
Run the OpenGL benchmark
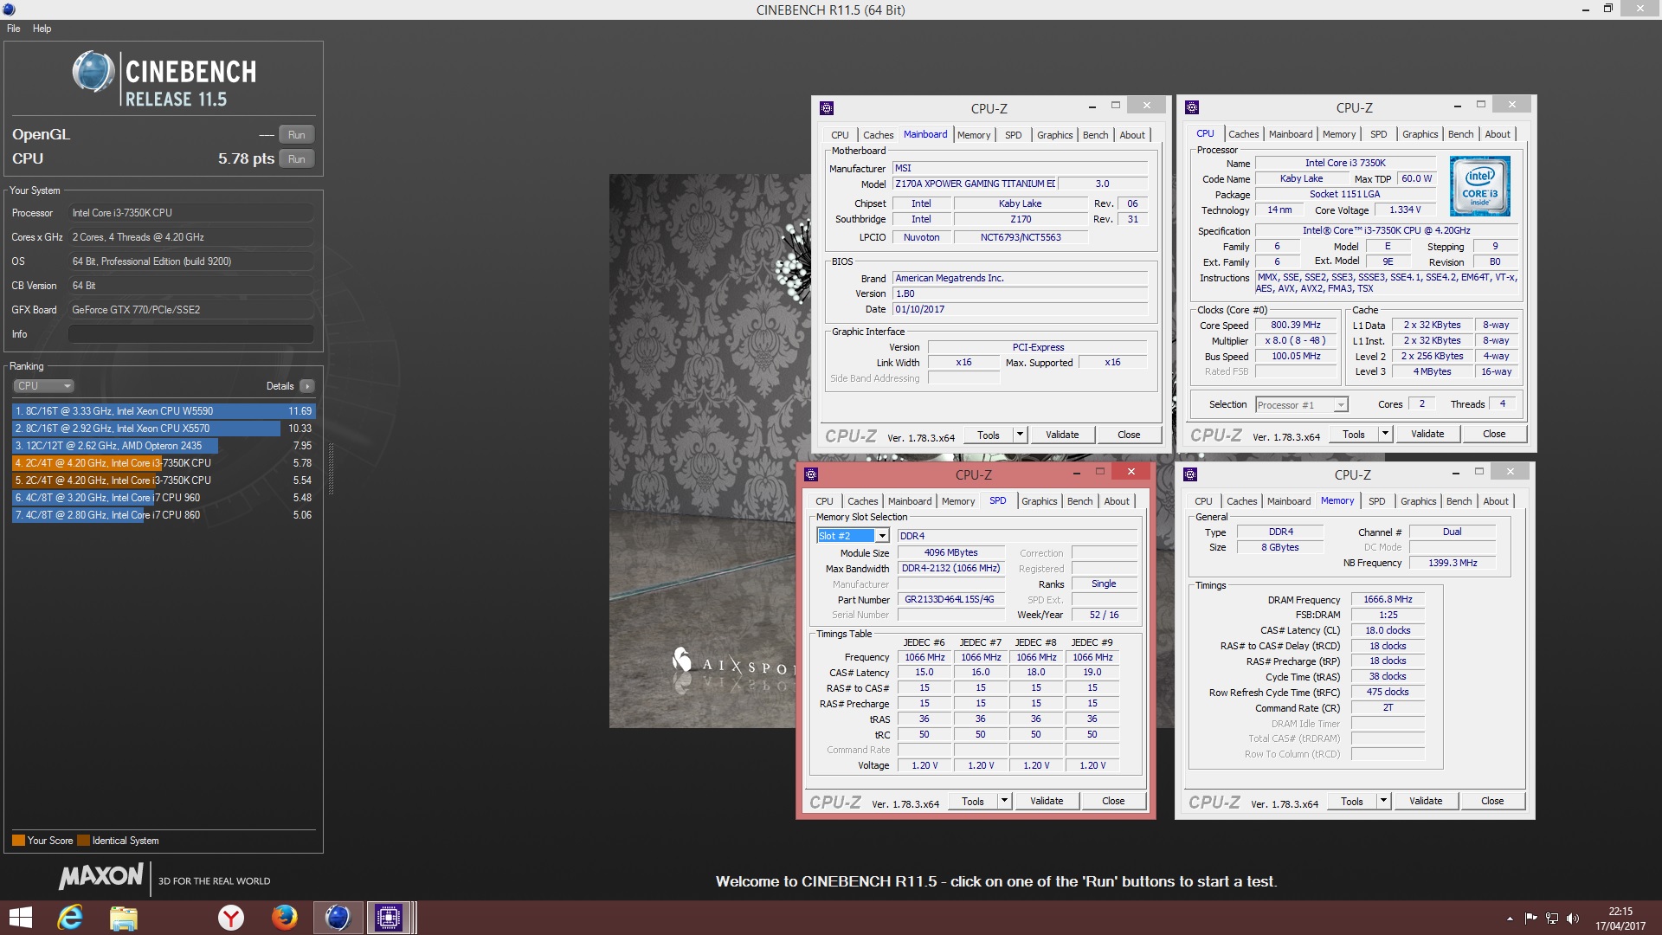[x=296, y=135]
